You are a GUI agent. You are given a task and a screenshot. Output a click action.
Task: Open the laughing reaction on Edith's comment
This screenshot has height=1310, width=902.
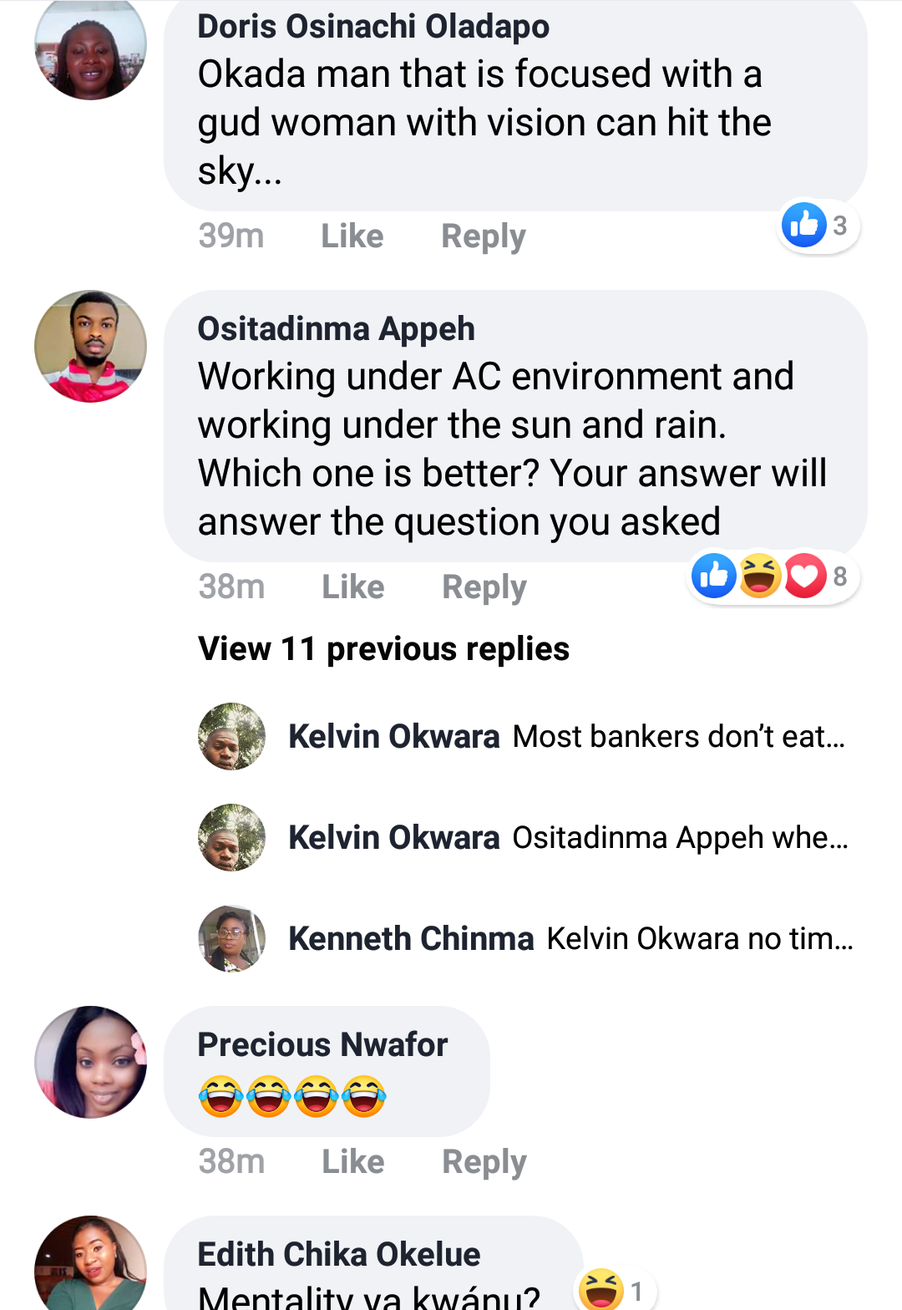click(x=614, y=1289)
